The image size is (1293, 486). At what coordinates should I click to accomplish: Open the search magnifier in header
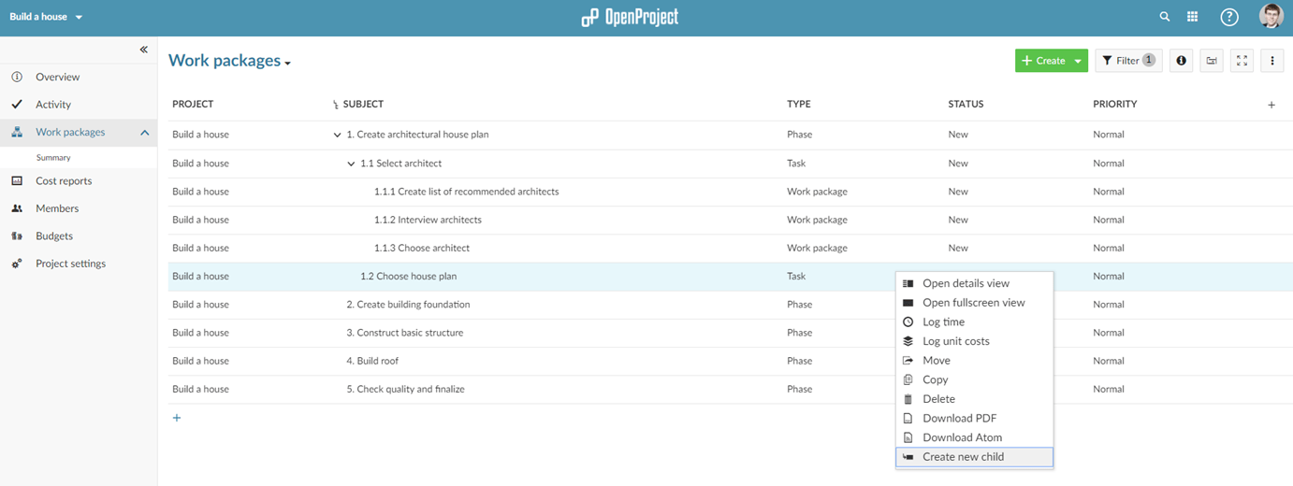point(1165,17)
